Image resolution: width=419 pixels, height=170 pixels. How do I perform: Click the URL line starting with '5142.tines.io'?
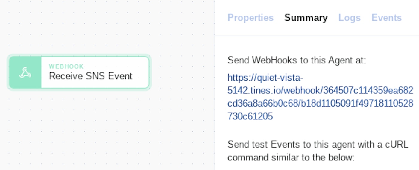tap(320, 90)
